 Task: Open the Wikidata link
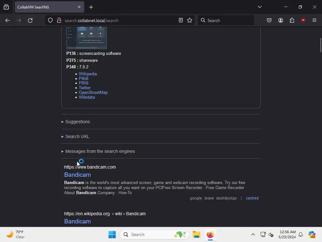point(87,97)
